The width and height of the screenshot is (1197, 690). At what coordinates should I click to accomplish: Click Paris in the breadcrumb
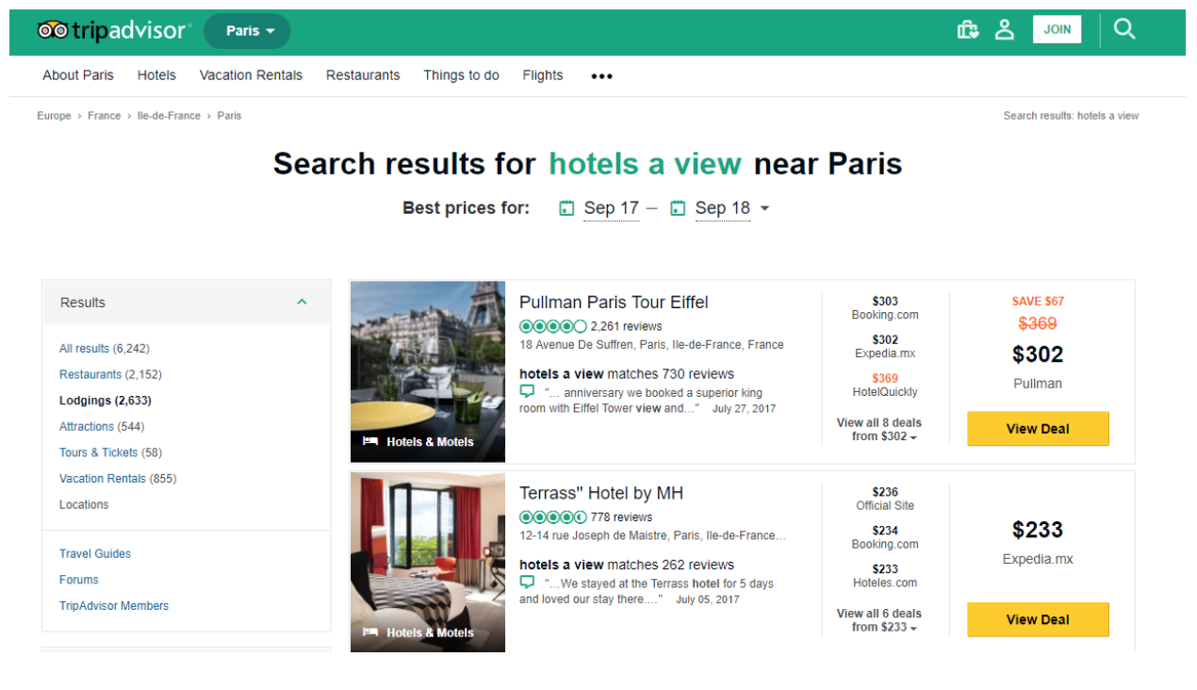tap(229, 116)
